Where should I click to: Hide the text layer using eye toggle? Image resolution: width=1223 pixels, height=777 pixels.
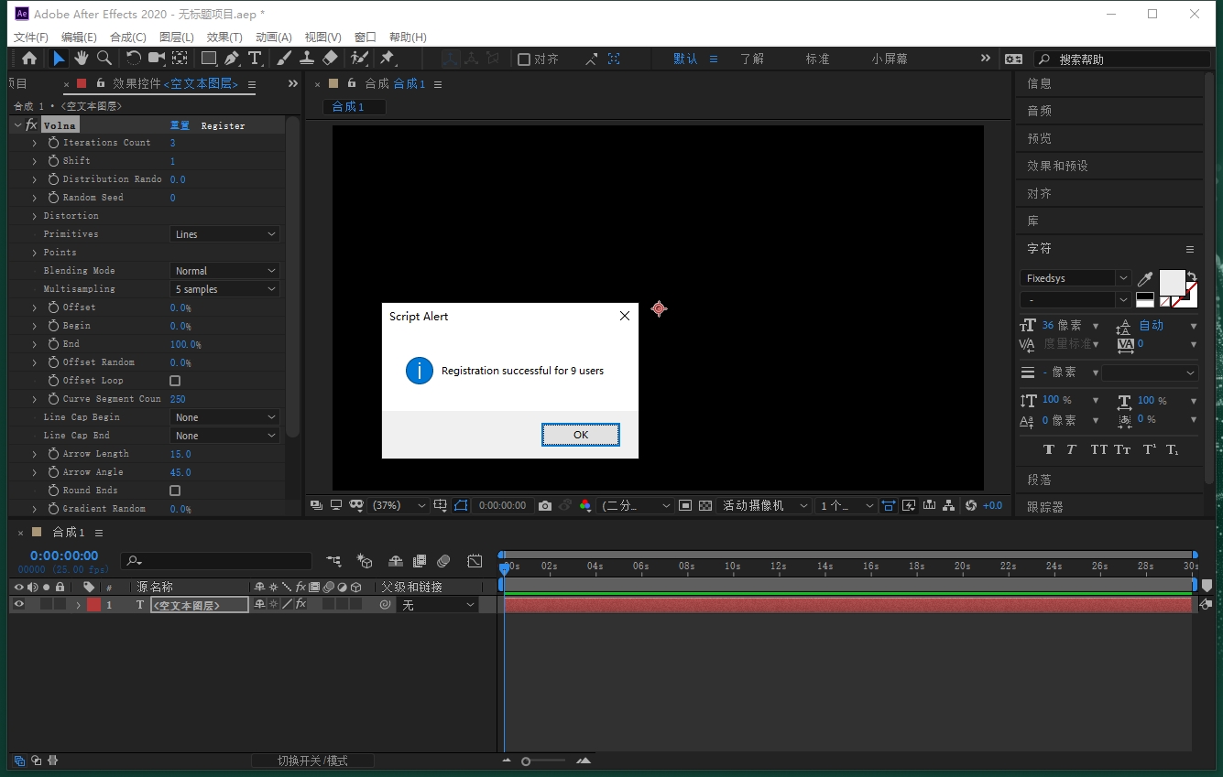[18, 605]
